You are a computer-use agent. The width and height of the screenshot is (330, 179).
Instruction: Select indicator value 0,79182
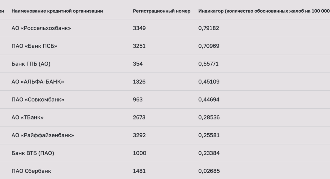[209, 28]
